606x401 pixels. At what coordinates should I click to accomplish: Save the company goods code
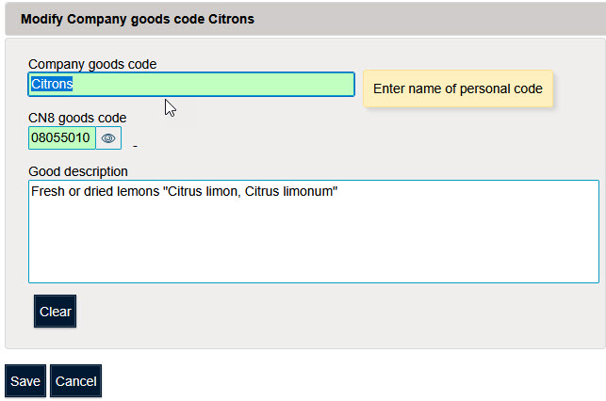tap(25, 381)
